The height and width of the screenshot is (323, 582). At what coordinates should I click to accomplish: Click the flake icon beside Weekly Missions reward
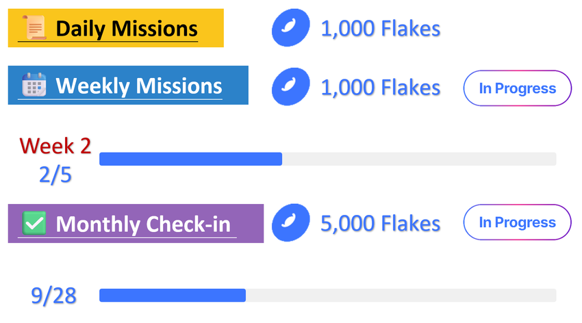coord(288,88)
